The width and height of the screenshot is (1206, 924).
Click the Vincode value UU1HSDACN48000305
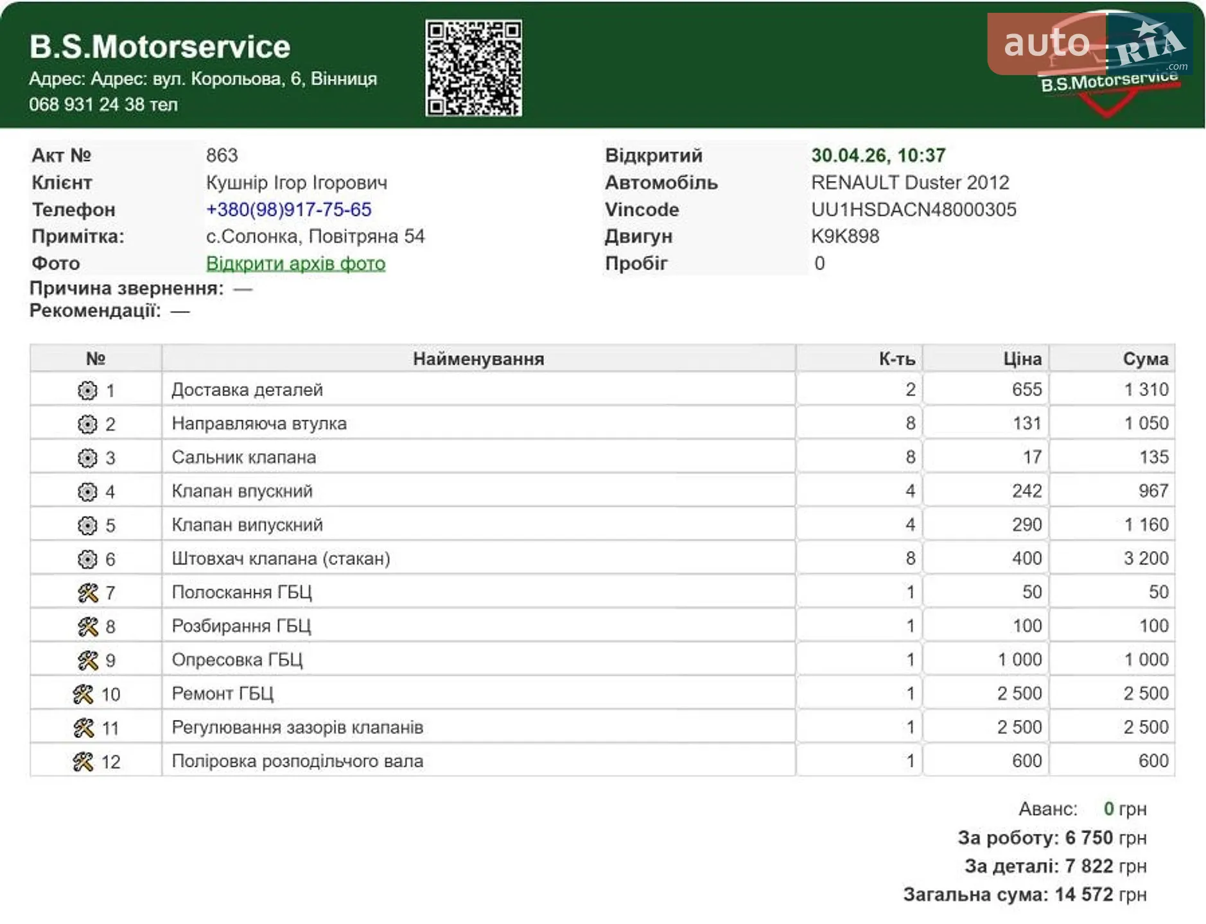point(914,210)
